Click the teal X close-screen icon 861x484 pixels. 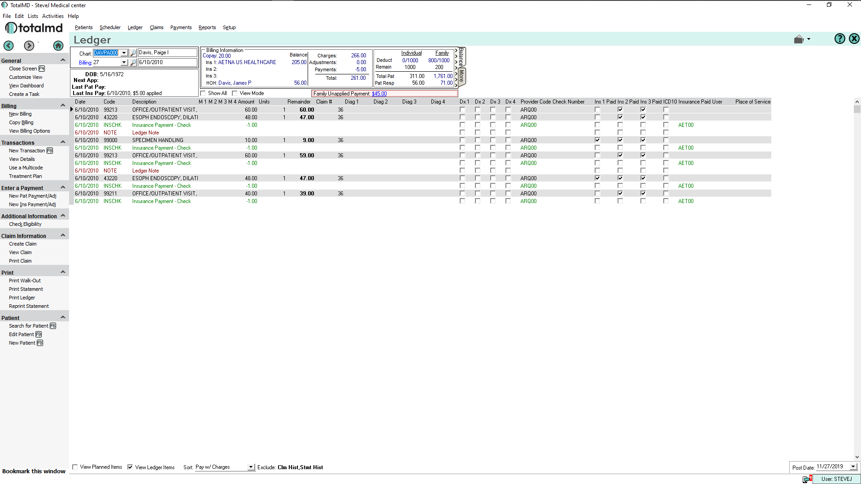tap(854, 39)
